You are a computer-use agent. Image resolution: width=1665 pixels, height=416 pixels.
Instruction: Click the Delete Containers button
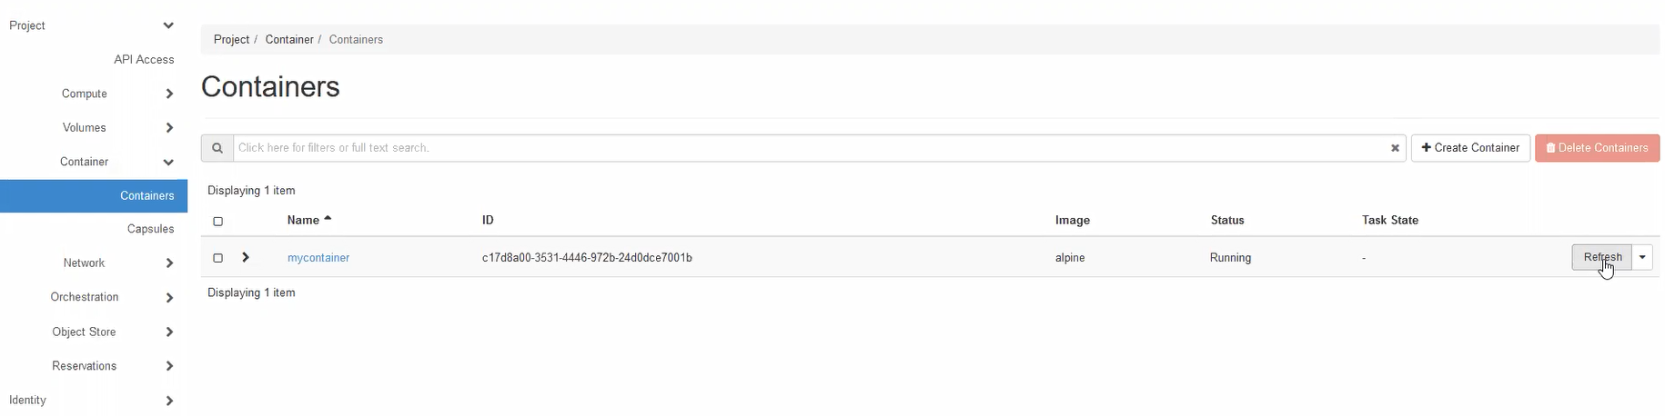point(1597,148)
